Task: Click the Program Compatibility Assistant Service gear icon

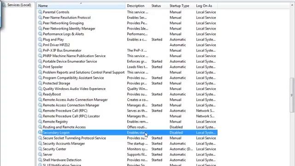Action: click(40, 78)
